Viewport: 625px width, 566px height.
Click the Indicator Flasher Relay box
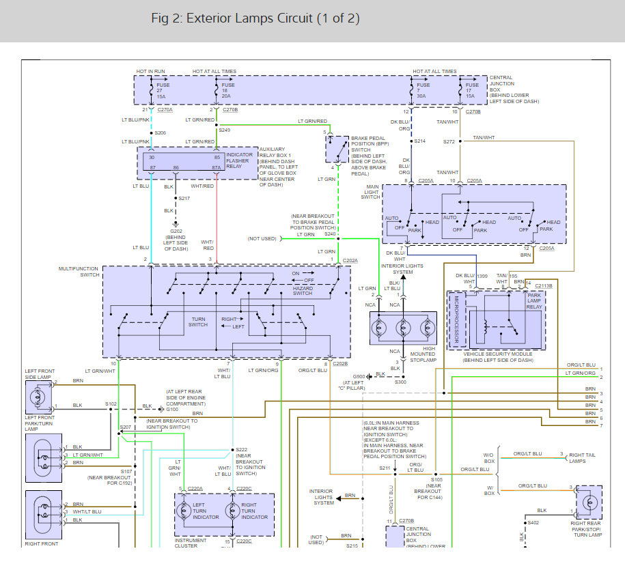point(184,161)
